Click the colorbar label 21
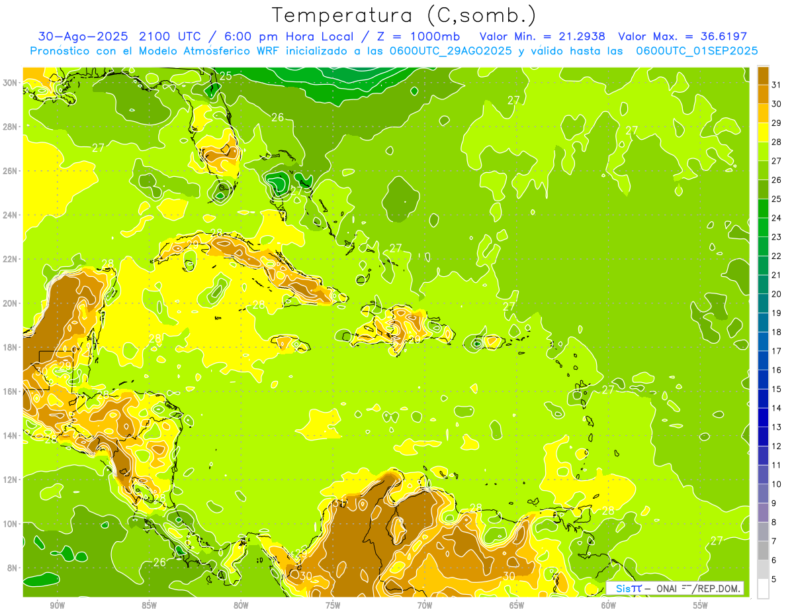The image size is (794, 614). tap(777, 275)
